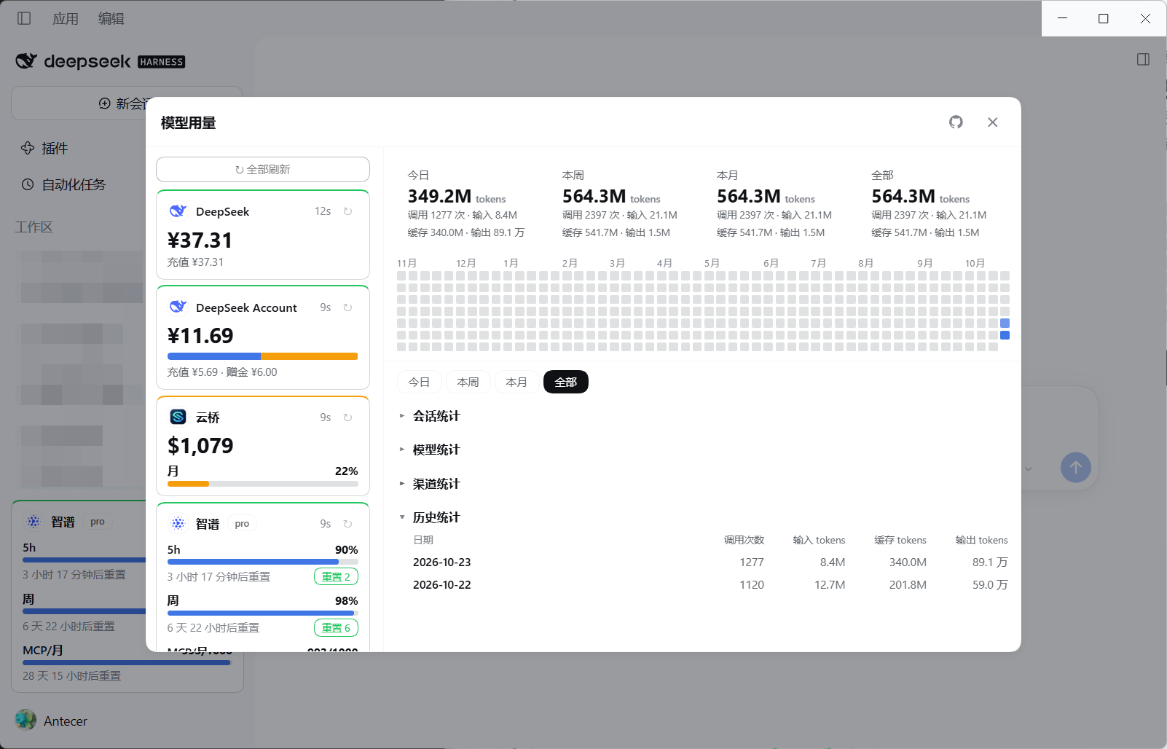The height and width of the screenshot is (749, 1167).
Task: Select history row 2026-10-23
Action: pyautogui.click(x=710, y=562)
